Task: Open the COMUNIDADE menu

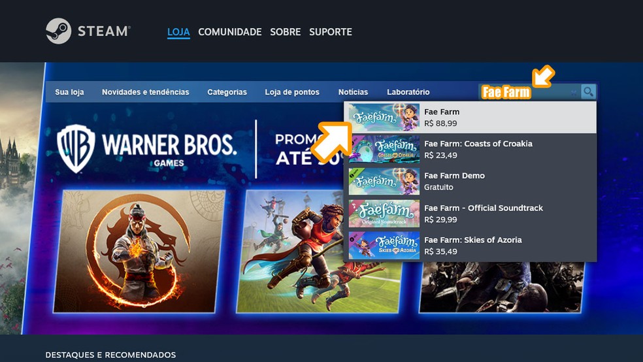Action: pyautogui.click(x=229, y=32)
